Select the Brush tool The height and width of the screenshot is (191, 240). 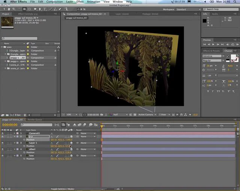(51, 9)
